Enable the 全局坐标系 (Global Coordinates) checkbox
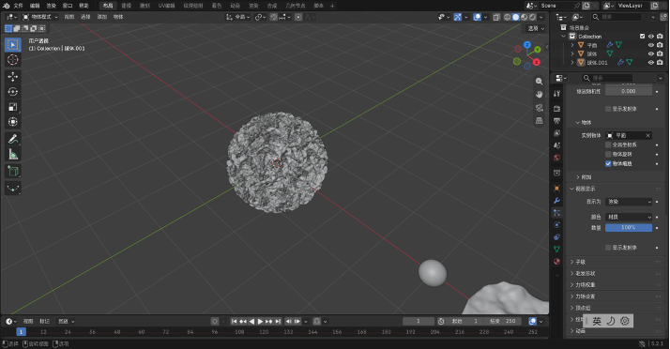Image resolution: width=670 pixels, height=349 pixels. [608, 144]
